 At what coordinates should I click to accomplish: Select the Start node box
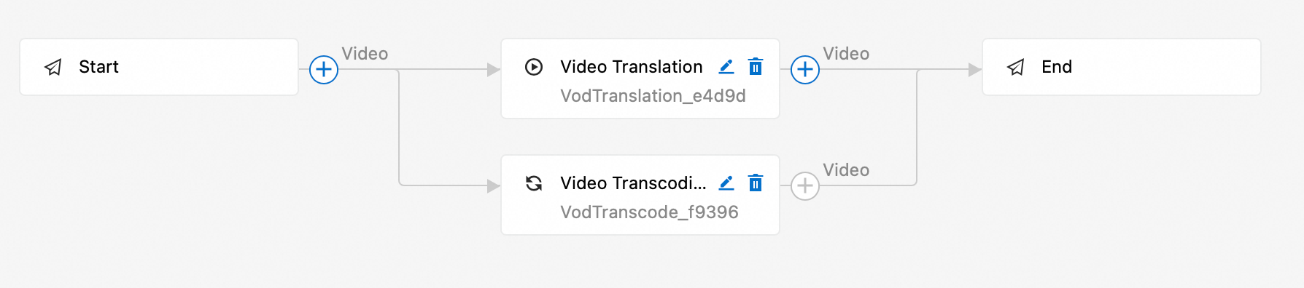(x=159, y=67)
